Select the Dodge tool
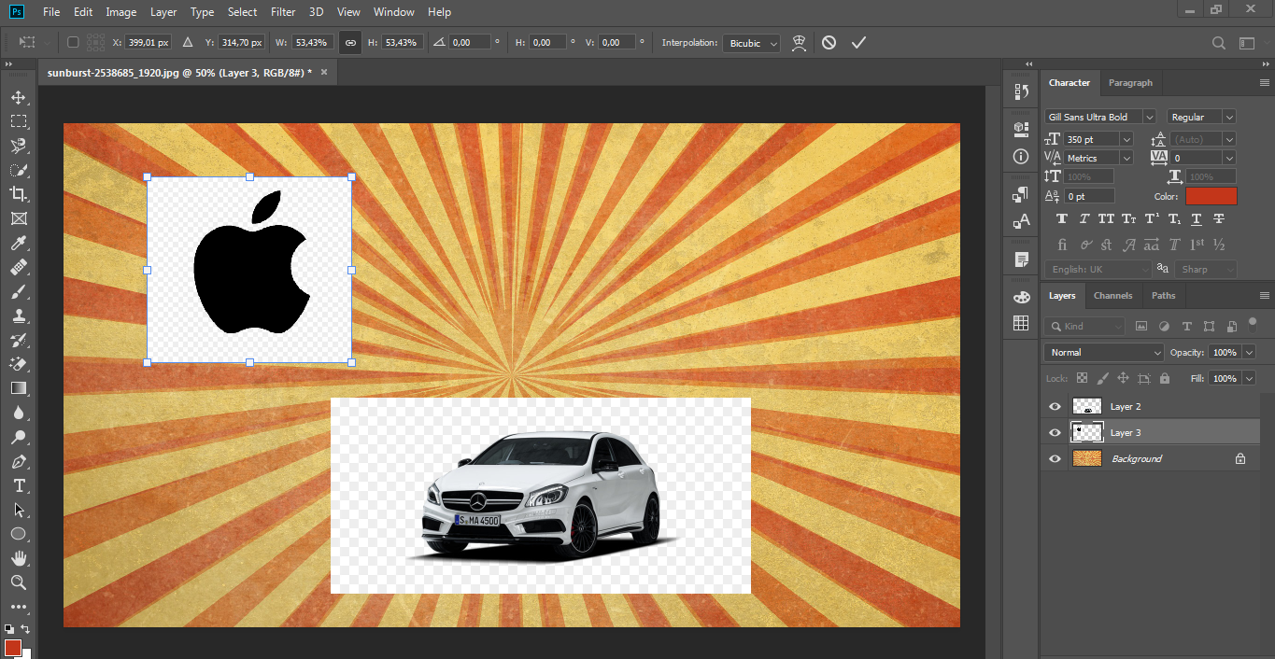1275x659 pixels. 18,437
